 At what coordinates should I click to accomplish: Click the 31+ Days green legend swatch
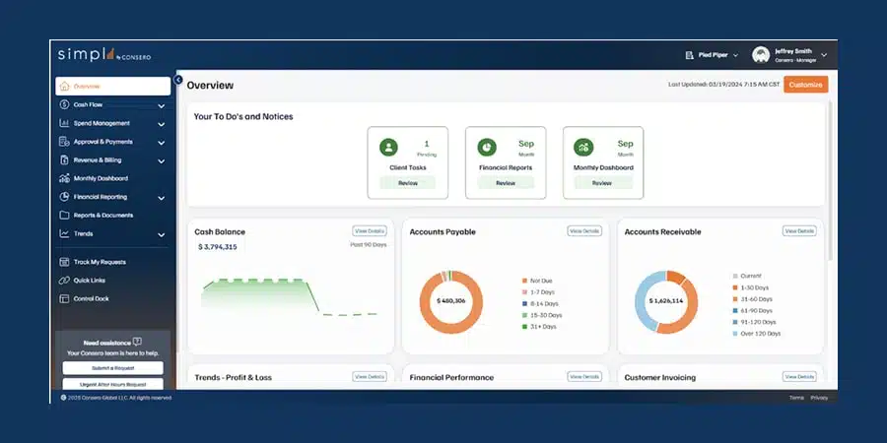(525, 327)
